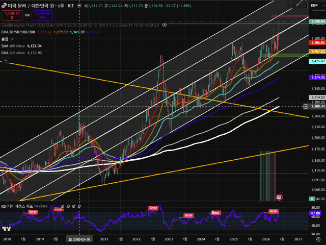Click the market status icon next to ICE
This screenshot has width=326, height=245.
[79, 6]
